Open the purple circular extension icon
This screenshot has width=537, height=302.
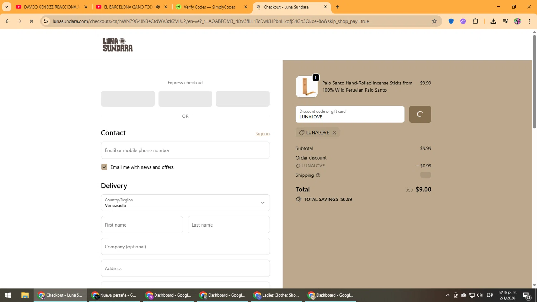tap(463, 21)
